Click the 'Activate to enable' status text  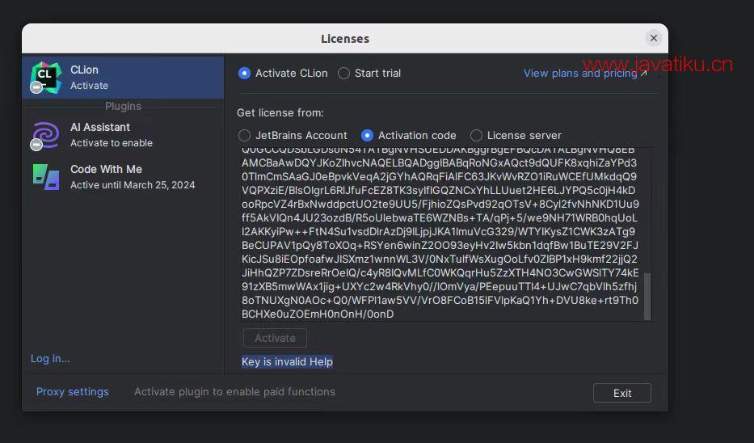[112, 143]
